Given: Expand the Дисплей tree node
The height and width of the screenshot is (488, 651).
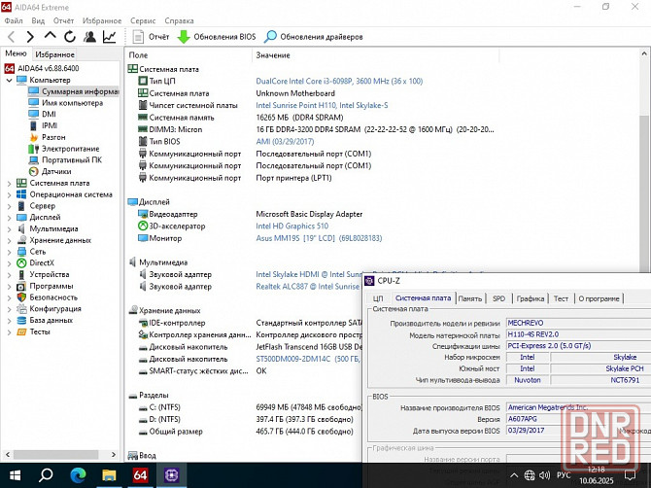Looking at the screenshot, I should [9, 217].
